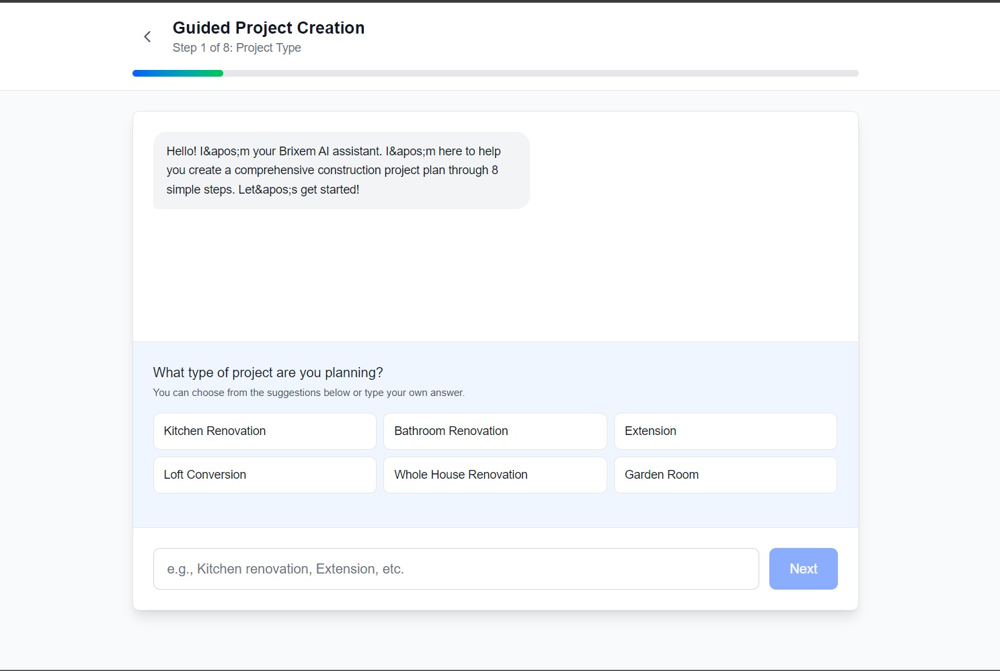Image resolution: width=1000 pixels, height=671 pixels.
Task: Choose Bathroom Renovation project type
Action: [494, 431]
